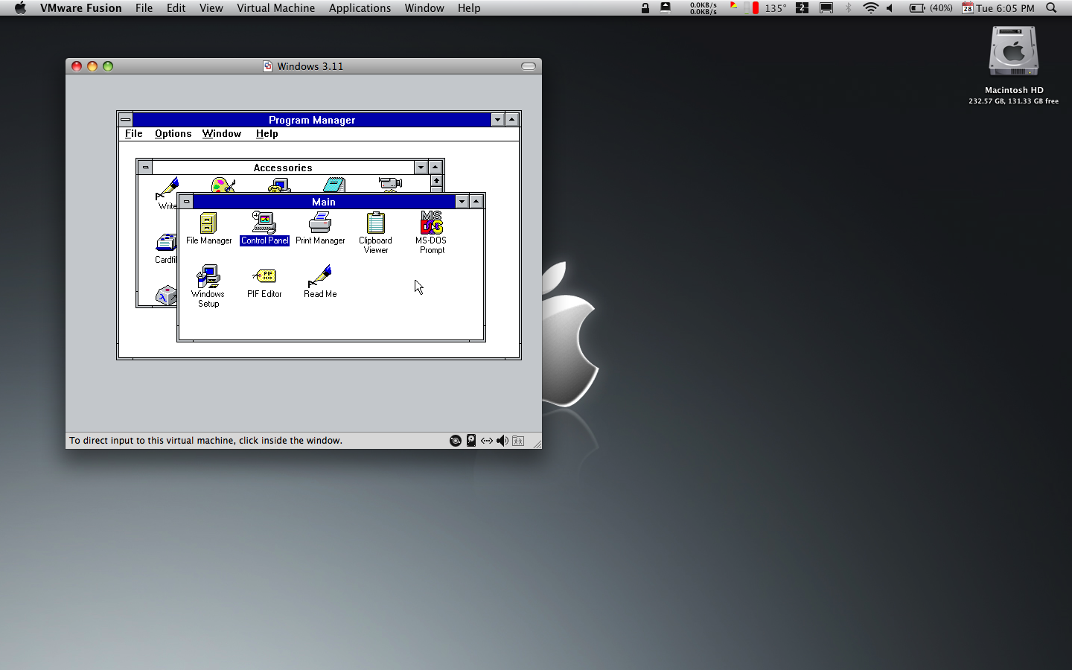The width and height of the screenshot is (1072, 670).
Task: Open the PIF Editor icon
Action: coord(264,282)
